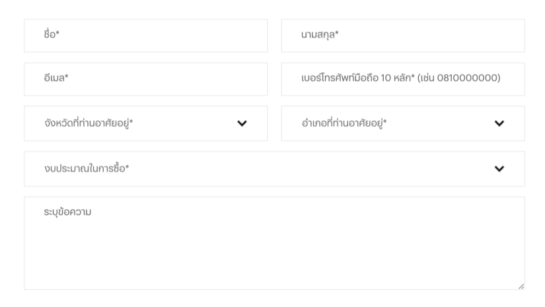Focus the ชื่อ first name field
545x307 pixels.
145,36
